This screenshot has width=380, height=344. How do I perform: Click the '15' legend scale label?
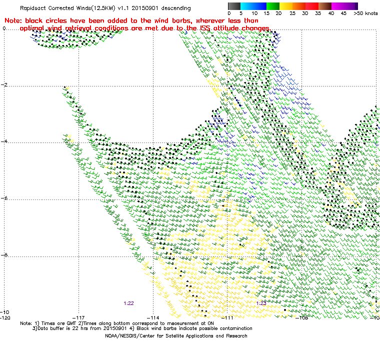pos(266,13)
